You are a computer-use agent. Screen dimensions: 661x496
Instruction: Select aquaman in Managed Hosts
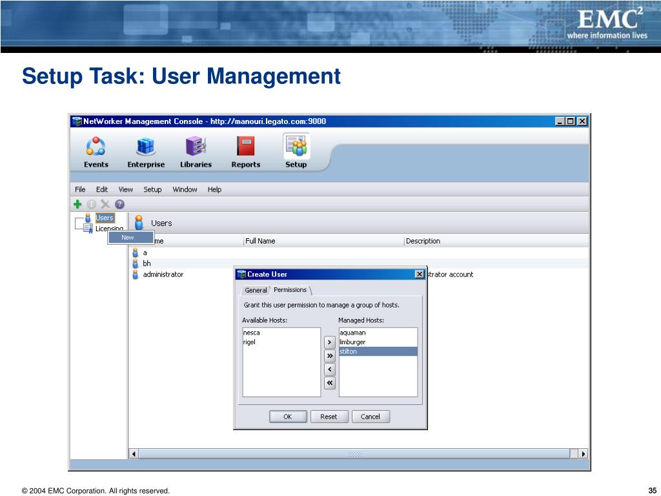click(378, 333)
